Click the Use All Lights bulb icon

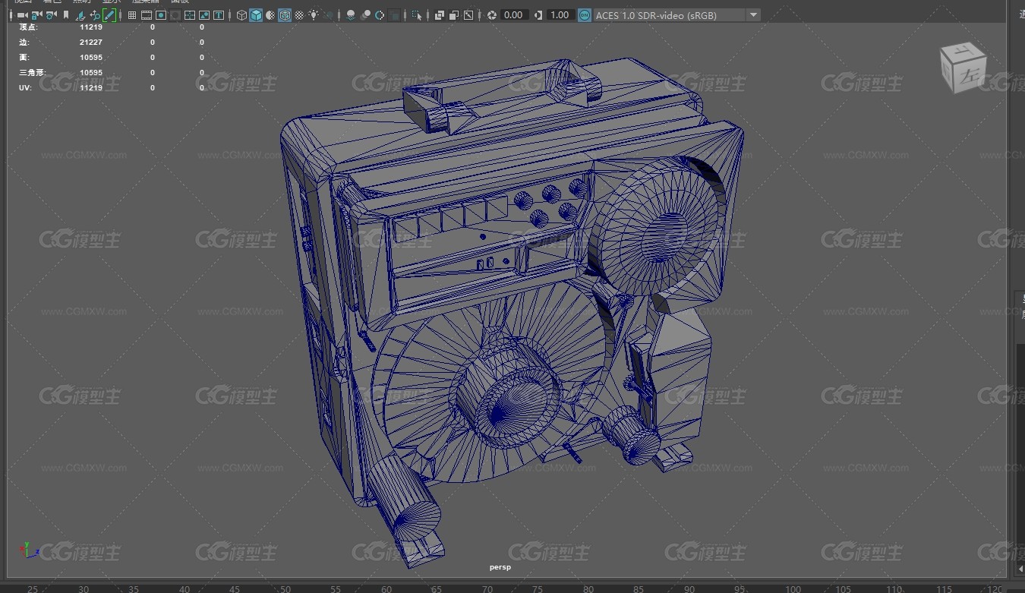click(x=314, y=14)
